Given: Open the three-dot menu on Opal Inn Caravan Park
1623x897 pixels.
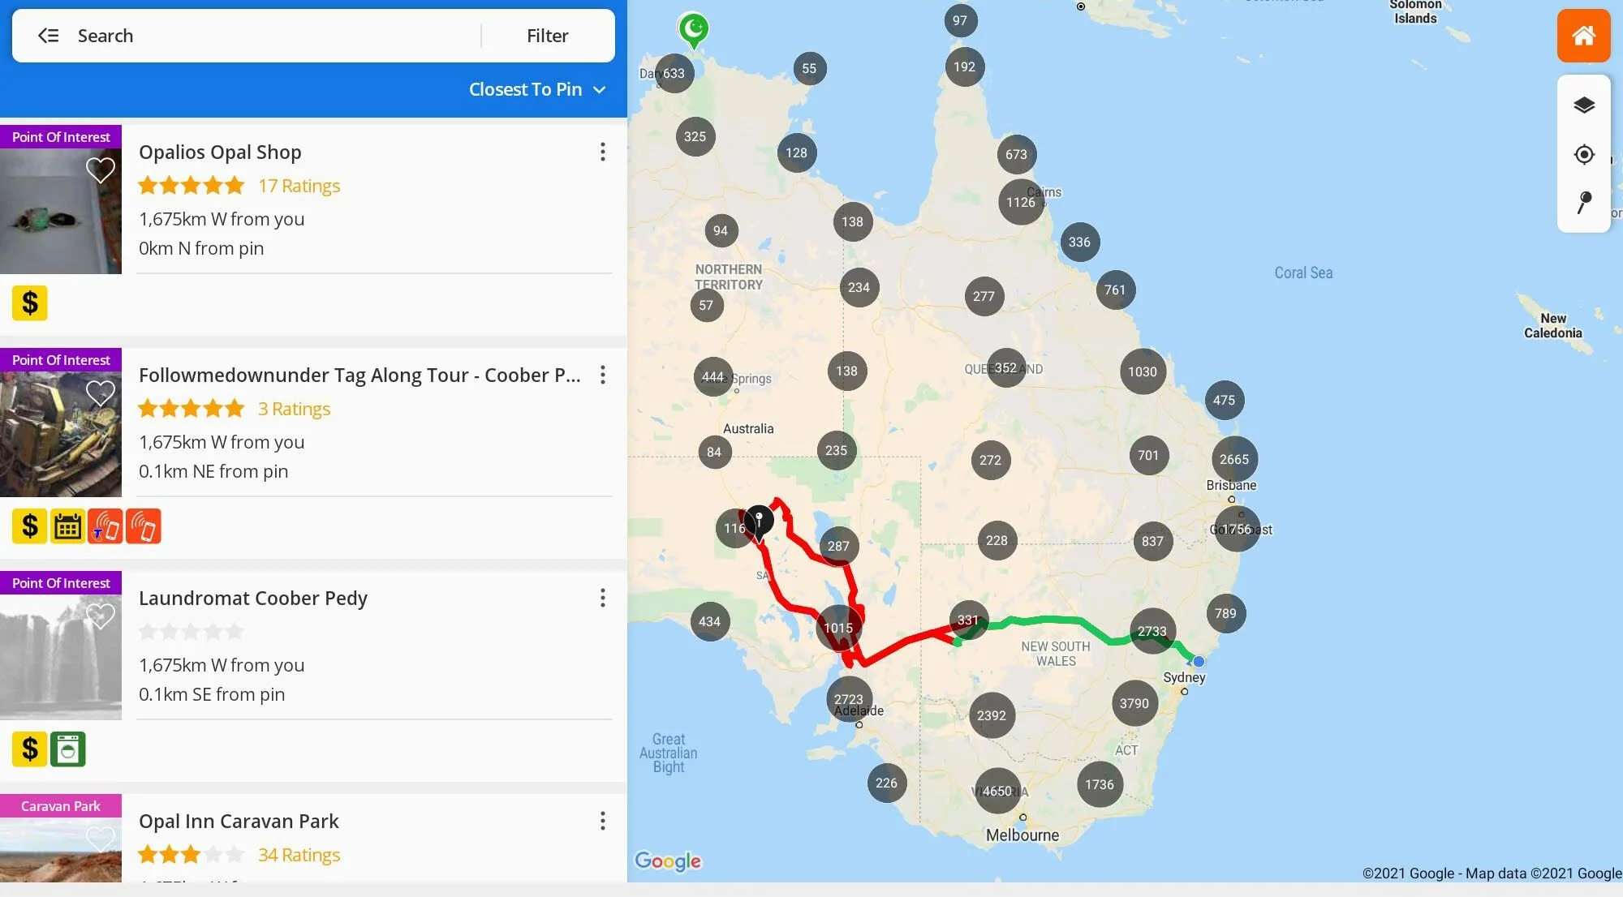Looking at the screenshot, I should 603,821.
